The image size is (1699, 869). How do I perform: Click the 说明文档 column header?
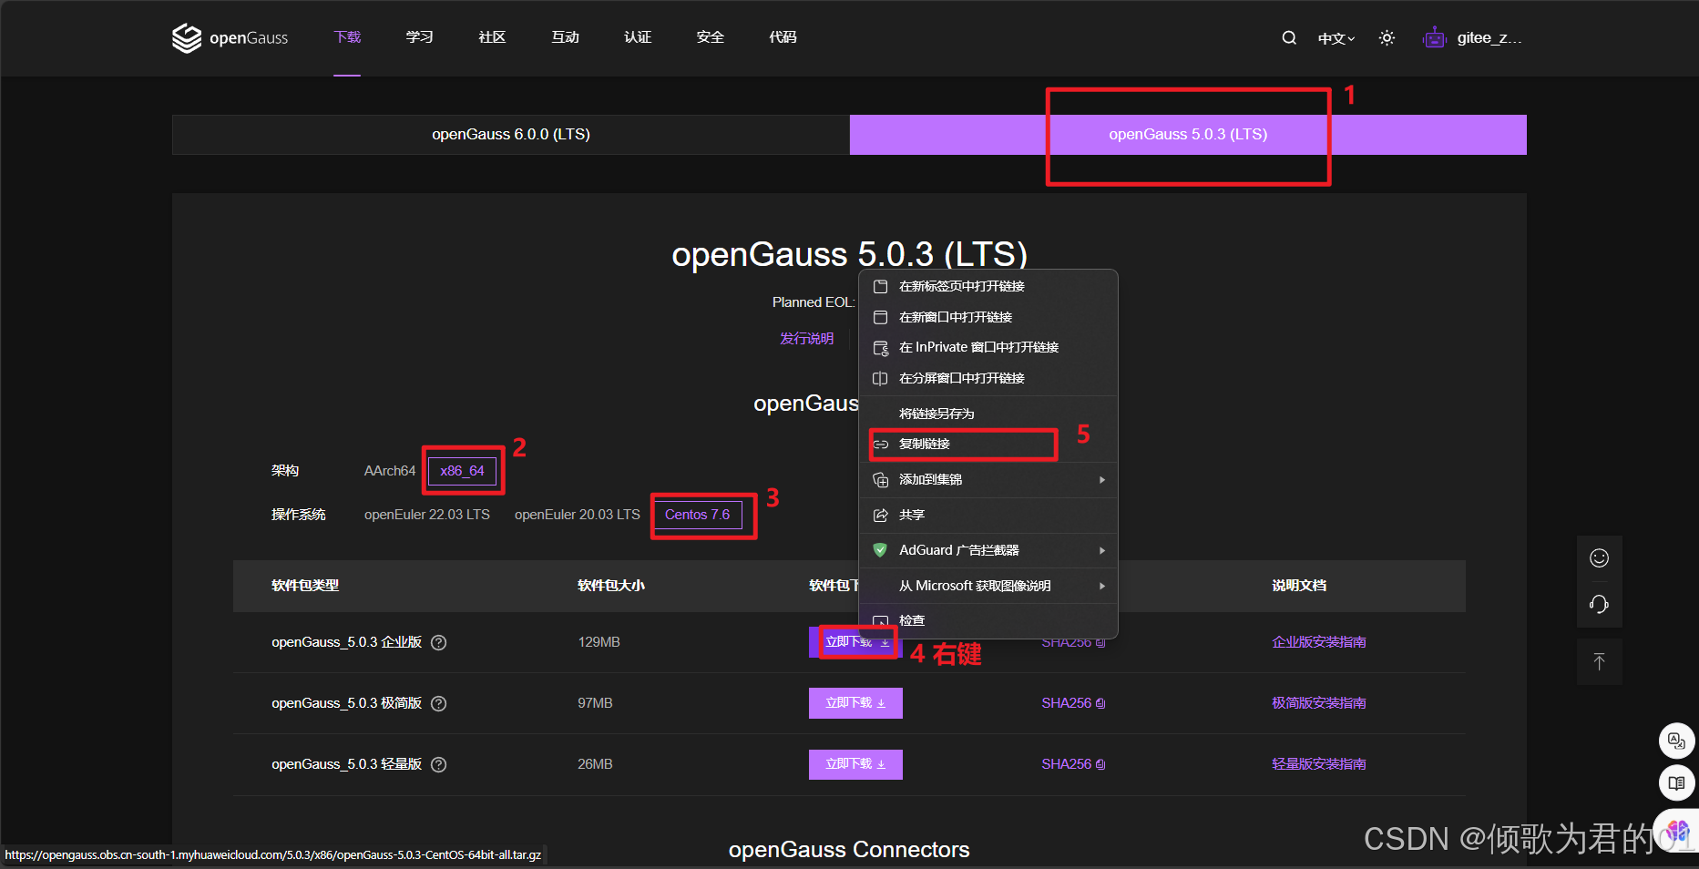tap(1299, 586)
